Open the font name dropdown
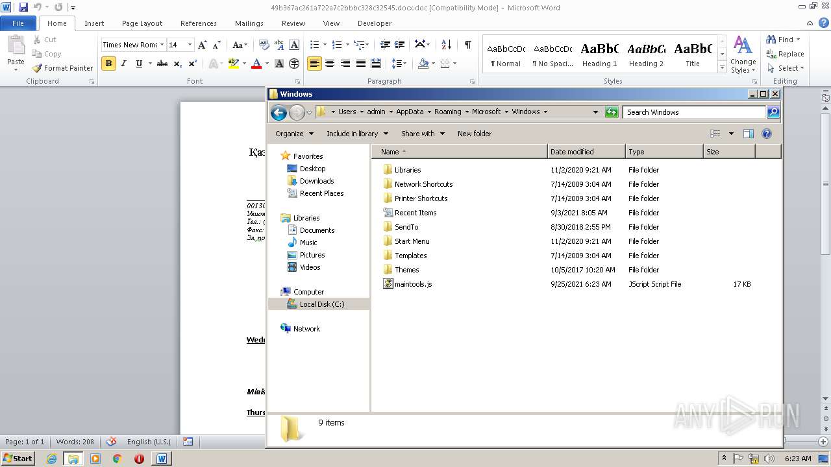The height and width of the screenshot is (467, 831). pos(162,45)
